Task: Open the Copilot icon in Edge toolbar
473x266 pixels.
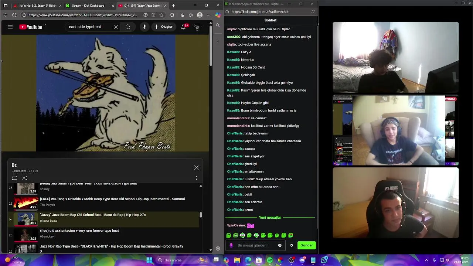Action: tap(218, 15)
